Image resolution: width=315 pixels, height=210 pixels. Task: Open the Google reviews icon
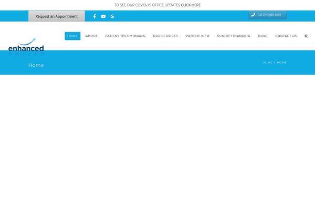point(112,16)
